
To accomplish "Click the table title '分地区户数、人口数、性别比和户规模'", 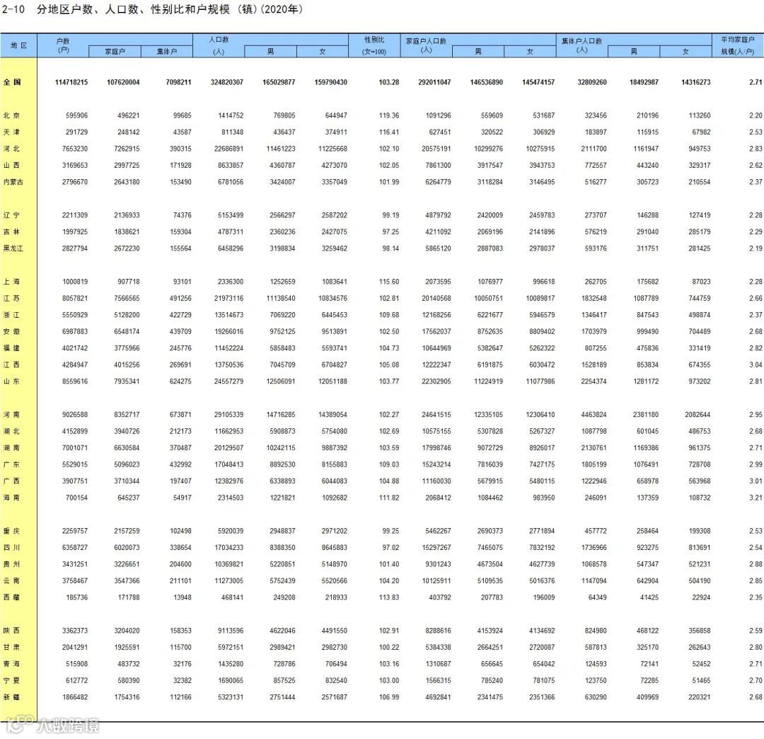I will pyautogui.click(x=133, y=9).
